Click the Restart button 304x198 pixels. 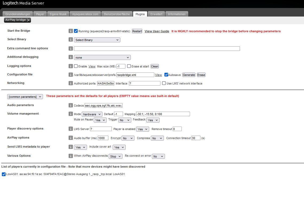point(137,31)
